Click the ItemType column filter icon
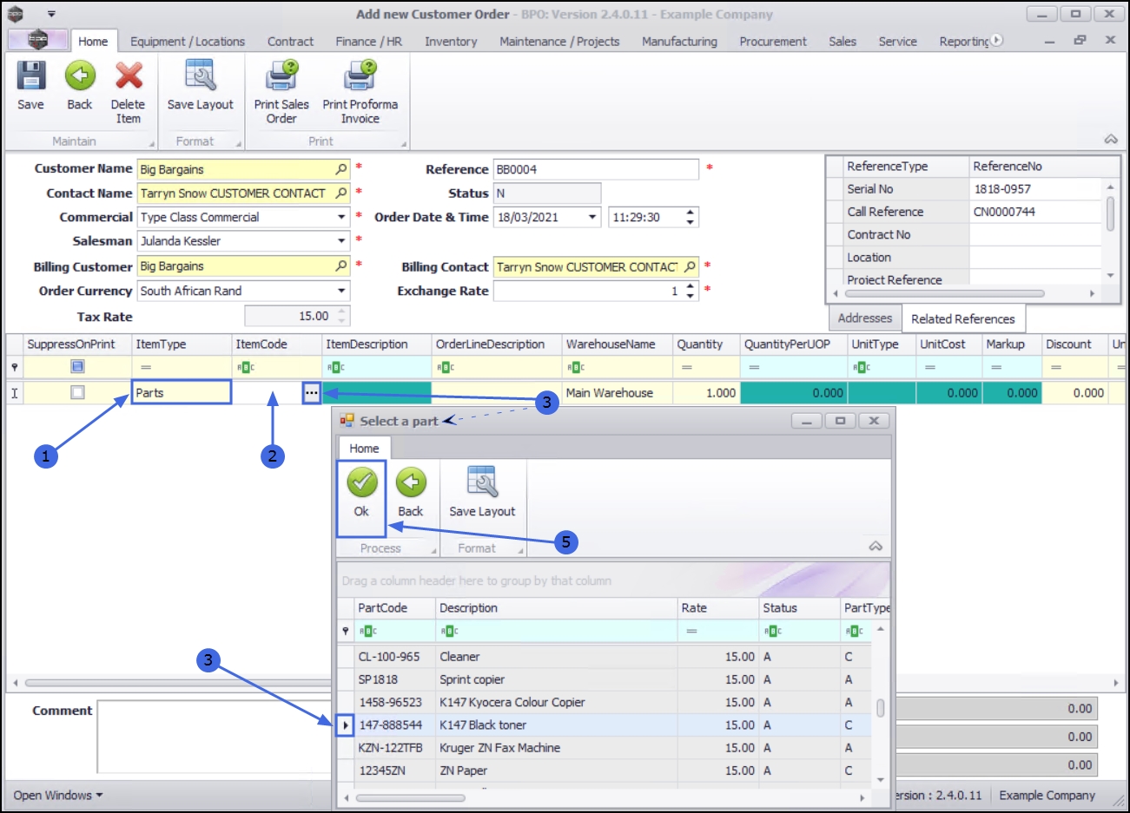1130x813 pixels. [x=145, y=367]
